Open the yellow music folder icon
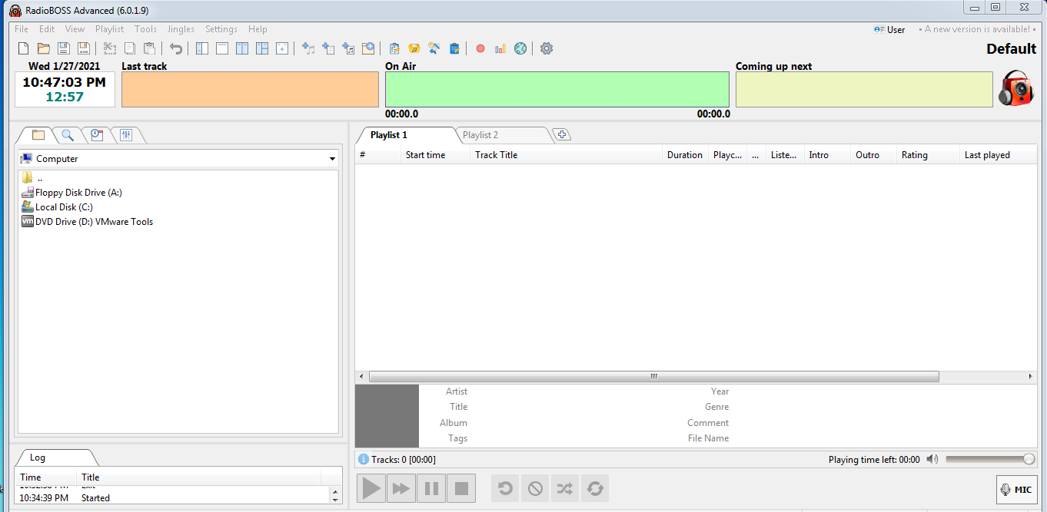The height and width of the screenshot is (512, 1047). coord(414,48)
